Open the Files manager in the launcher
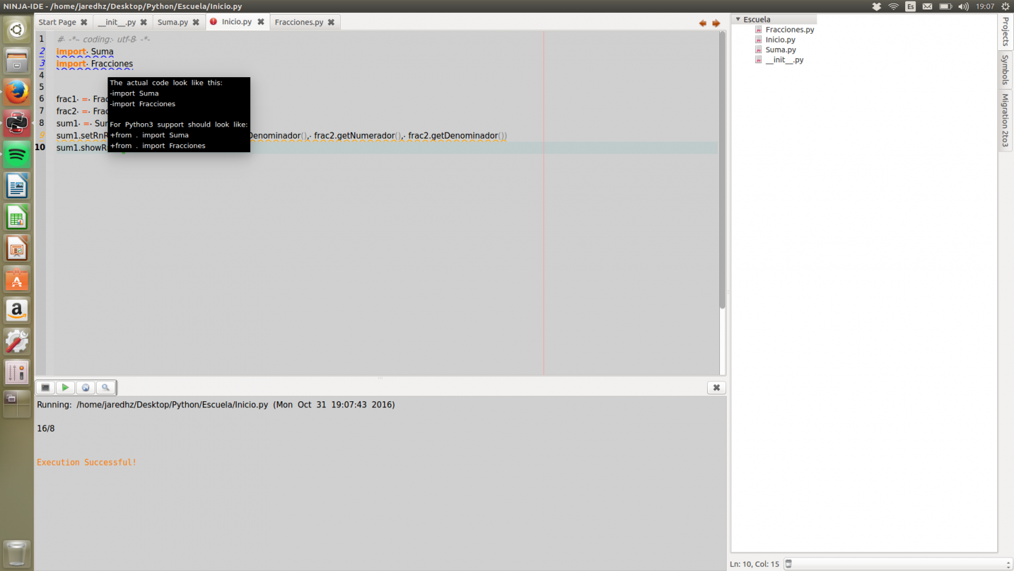 pyautogui.click(x=17, y=61)
